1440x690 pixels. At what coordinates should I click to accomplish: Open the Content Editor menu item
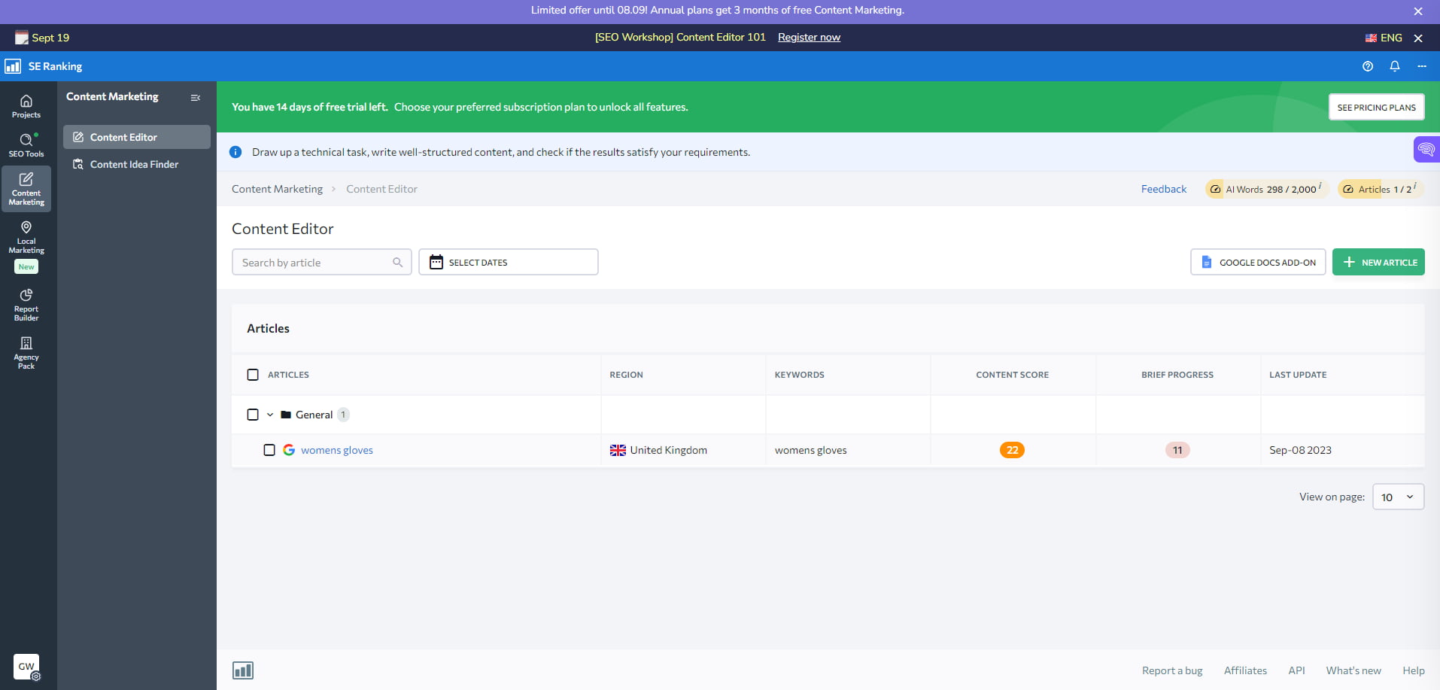coord(123,137)
